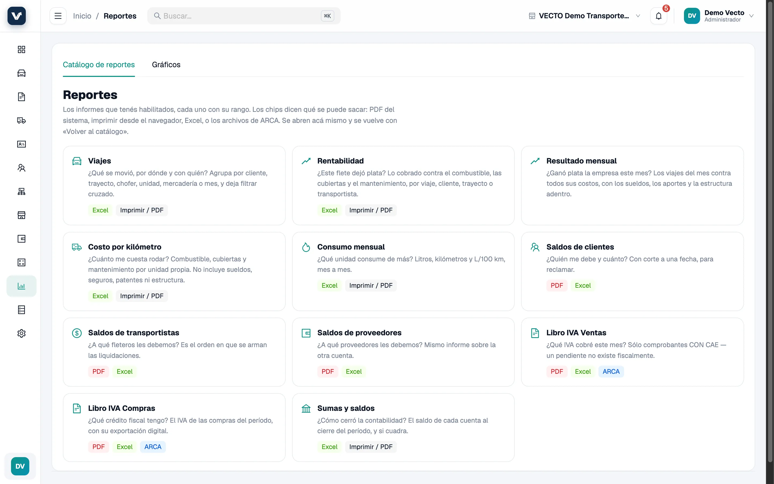Image resolution: width=774 pixels, height=484 pixels.
Task: Open the ID card icon in sidebar
Action: 21,144
